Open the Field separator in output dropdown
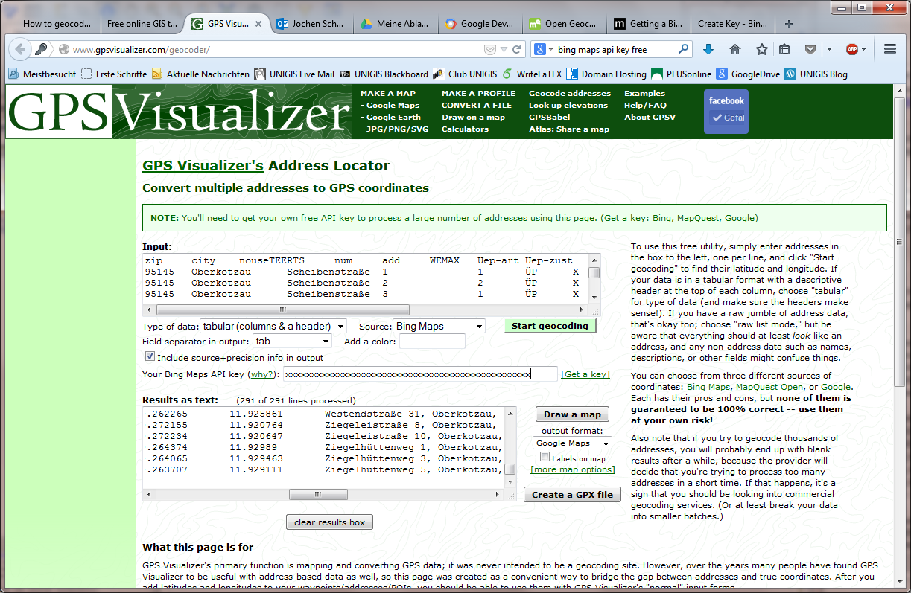The width and height of the screenshot is (911, 593). pos(292,341)
